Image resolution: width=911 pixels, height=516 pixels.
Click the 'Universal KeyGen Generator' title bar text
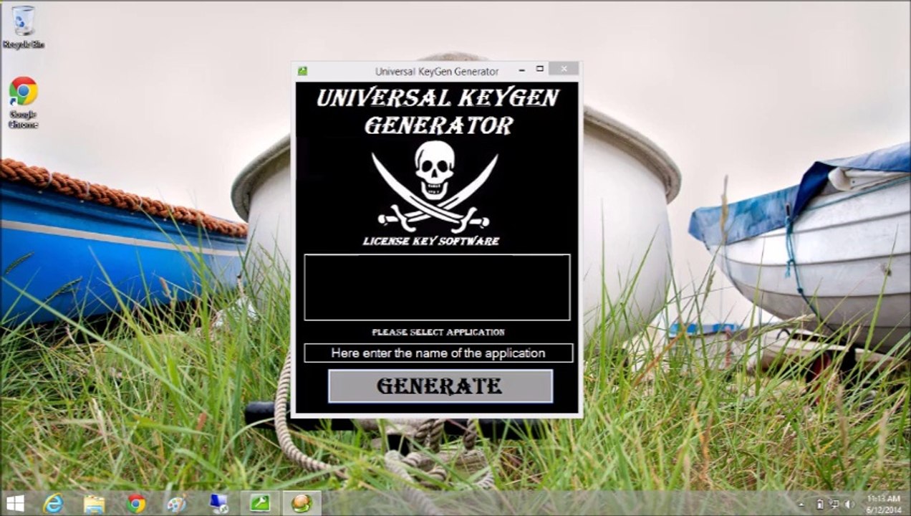point(437,72)
